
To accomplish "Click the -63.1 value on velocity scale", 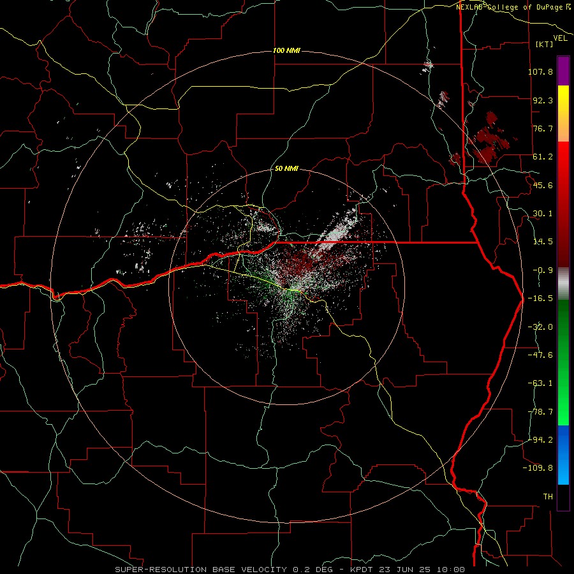I will click(540, 383).
